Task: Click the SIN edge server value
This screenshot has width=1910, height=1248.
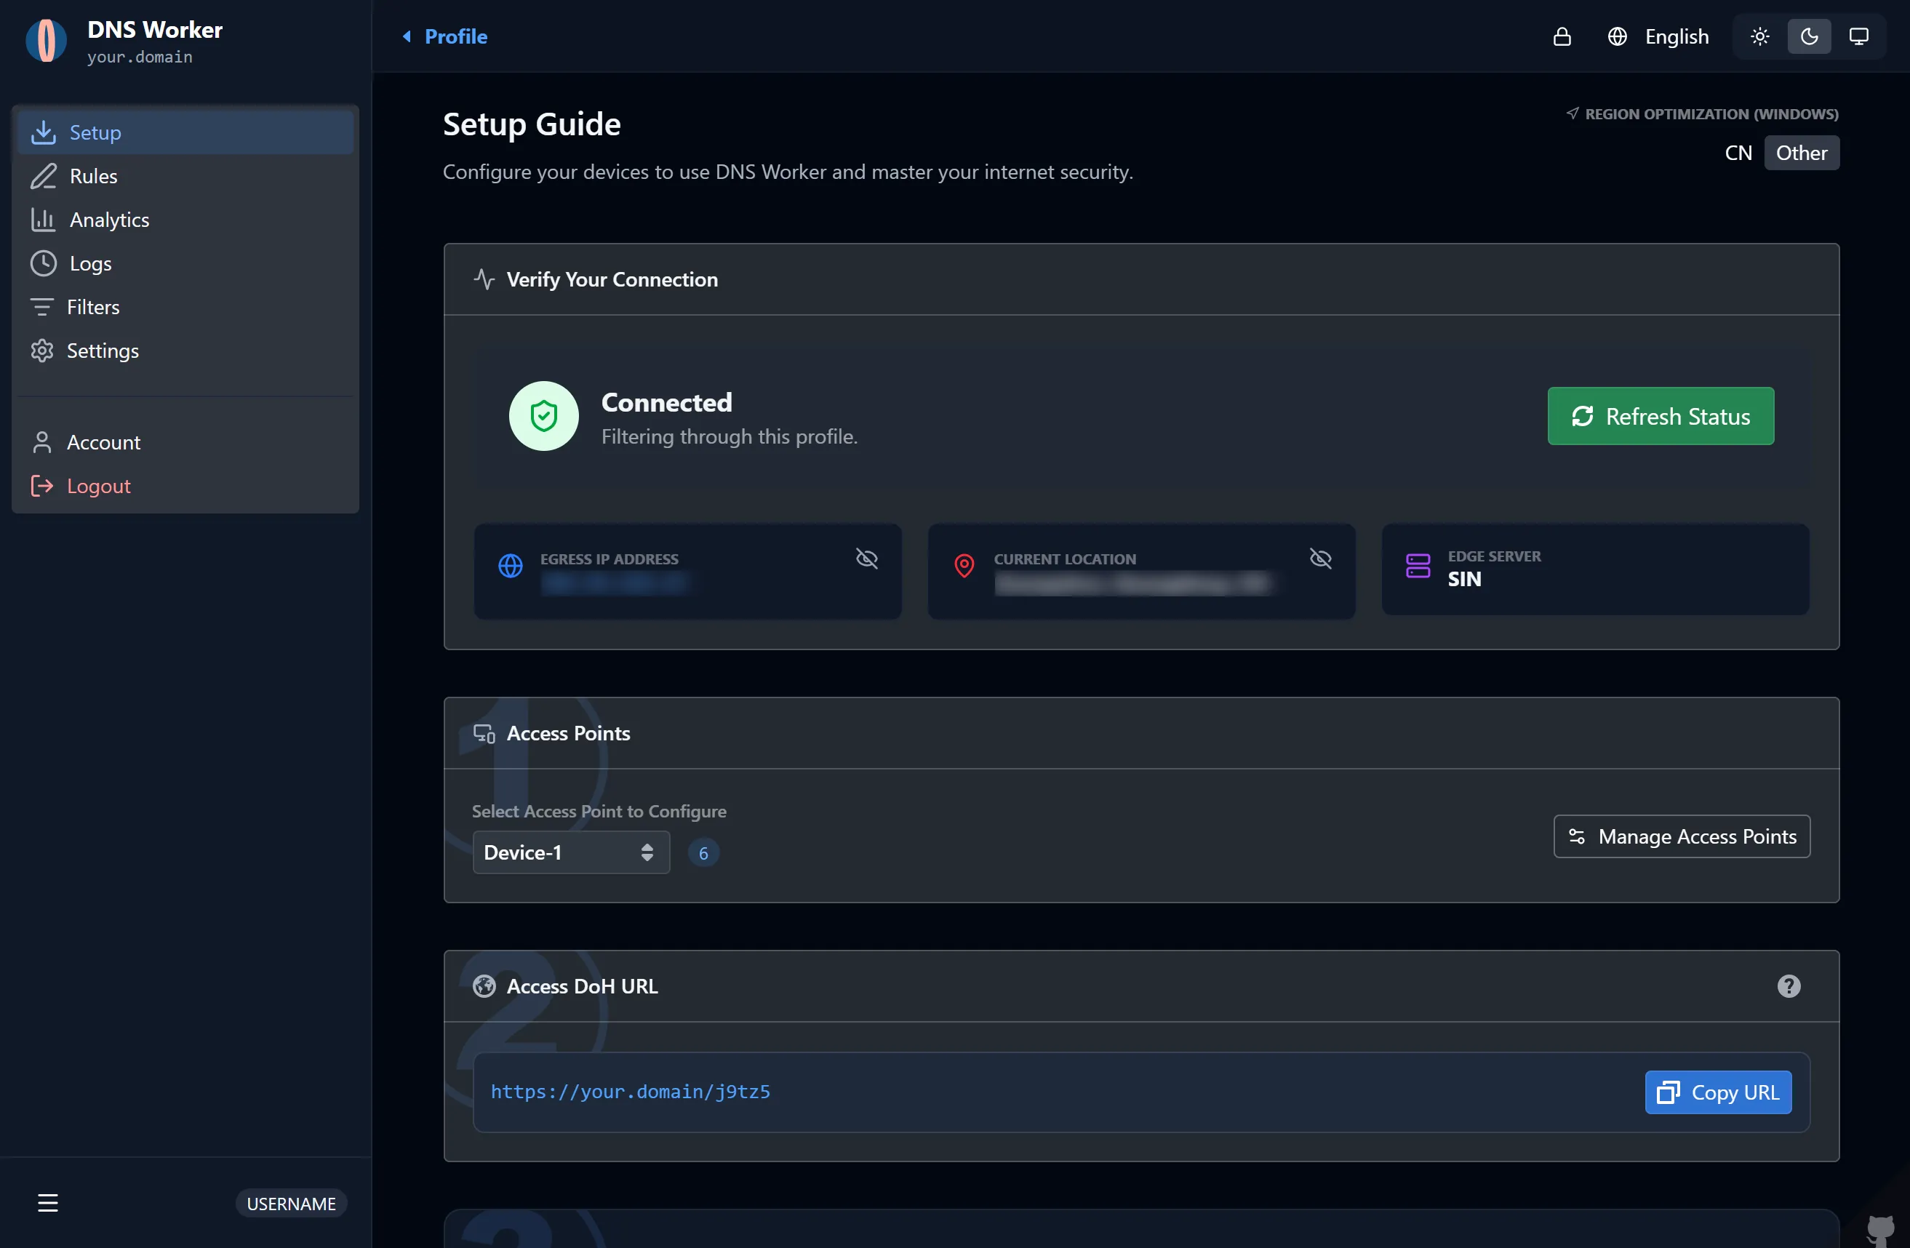Action: click(1464, 580)
